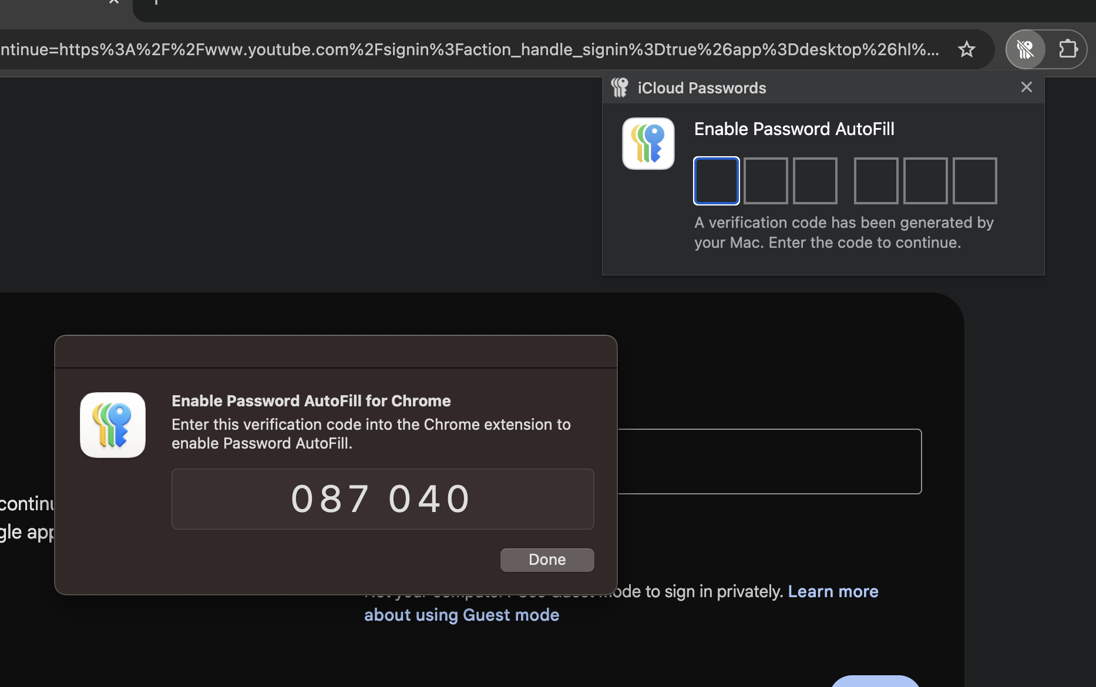Select the fourth verification code digit box
Viewport: 1096px width, 687px height.
tap(876, 181)
